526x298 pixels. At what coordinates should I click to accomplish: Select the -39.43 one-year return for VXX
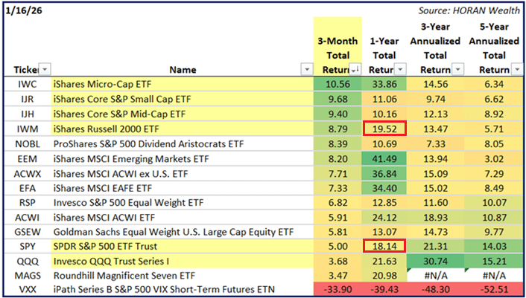384,289
